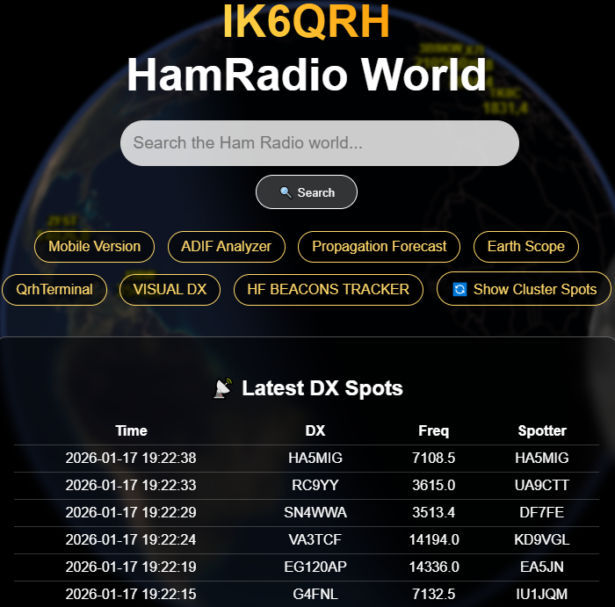The height and width of the screenshot is (607, 615).
Task: Select the frequency 14194.0
Action: pyautogui.click(x=434, y=540)
